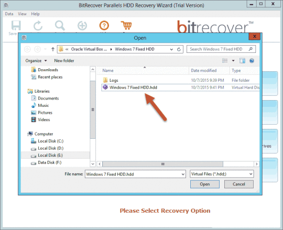283x230 pixels.
Task: Click the back navigation arrow in Open dialog
Action: pyautogui.click(x=27, y=49)
